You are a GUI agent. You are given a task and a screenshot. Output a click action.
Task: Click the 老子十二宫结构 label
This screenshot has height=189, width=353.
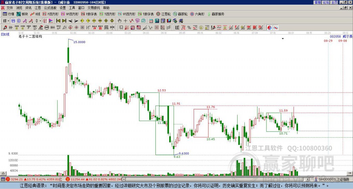30,36
